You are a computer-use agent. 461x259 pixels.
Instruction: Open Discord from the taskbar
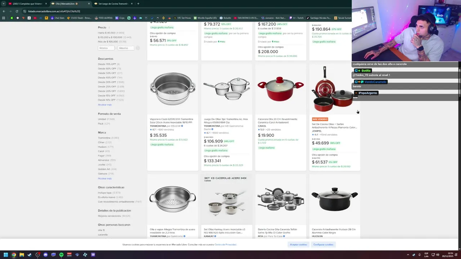click(x=45, y=255)
